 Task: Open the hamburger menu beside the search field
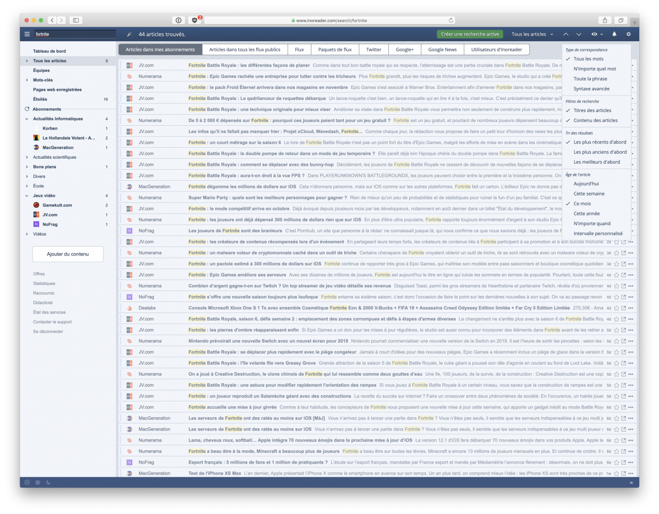27,34
